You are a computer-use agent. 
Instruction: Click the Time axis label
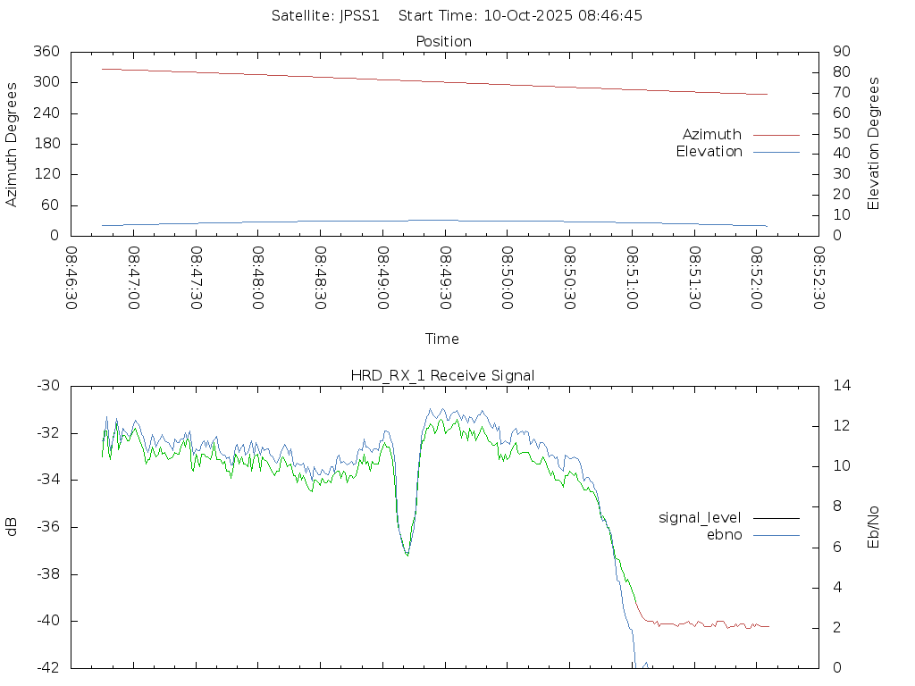click(x=442, y=339)
